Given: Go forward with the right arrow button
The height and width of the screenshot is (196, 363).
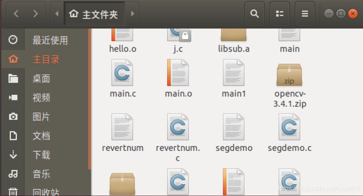Looking at the screenshot, I should [x=35, y=14].
